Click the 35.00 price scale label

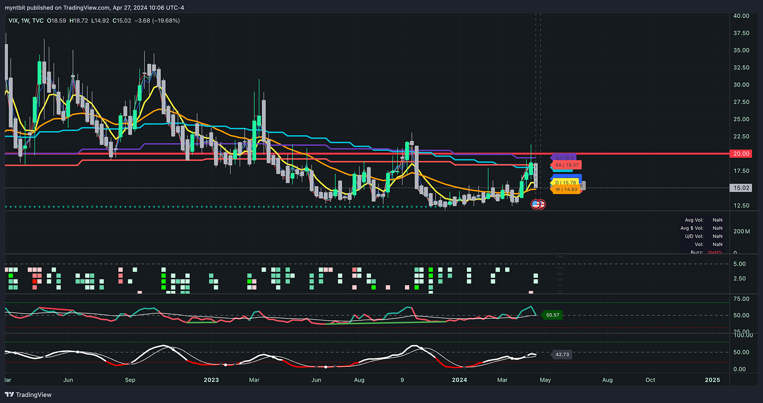click(740, 50)
